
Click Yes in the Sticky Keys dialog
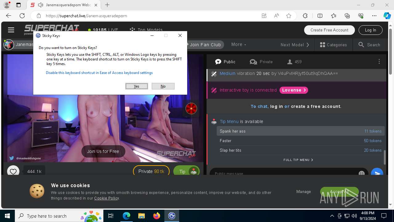pos(137,86)
